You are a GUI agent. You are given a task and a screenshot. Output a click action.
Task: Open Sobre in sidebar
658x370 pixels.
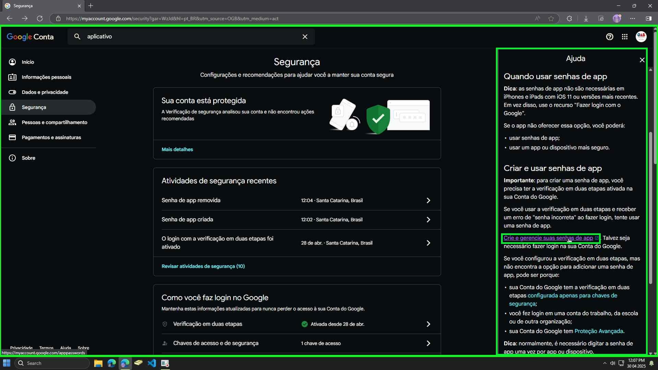click(x=49, y=158)
